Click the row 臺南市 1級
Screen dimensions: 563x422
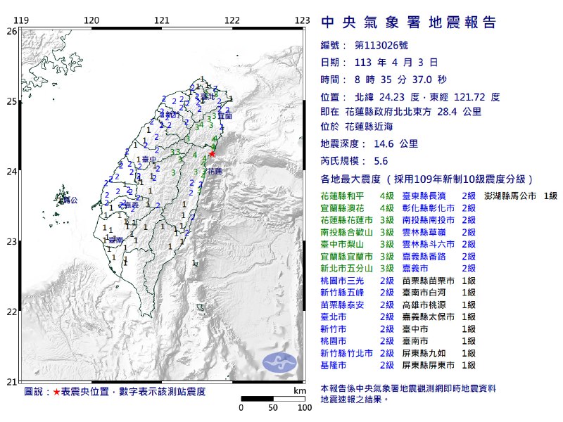click(438, 341)
